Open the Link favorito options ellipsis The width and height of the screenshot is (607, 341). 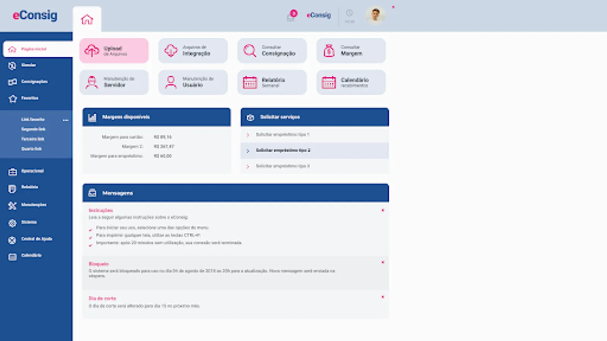(x=66, y=120)
